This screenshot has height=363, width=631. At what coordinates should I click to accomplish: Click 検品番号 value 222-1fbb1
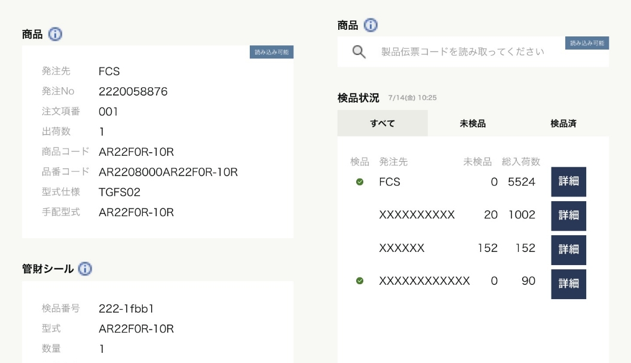point(126,308)
